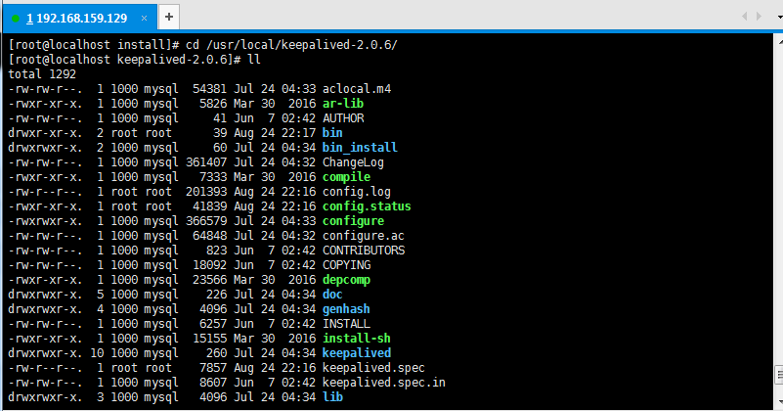This screenshot has width=783, height=411.
Task: Click the terminal scrollbar up arrow
Action: 779,41
